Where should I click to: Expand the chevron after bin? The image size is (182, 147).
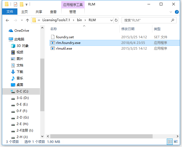(x=85, y=20)
